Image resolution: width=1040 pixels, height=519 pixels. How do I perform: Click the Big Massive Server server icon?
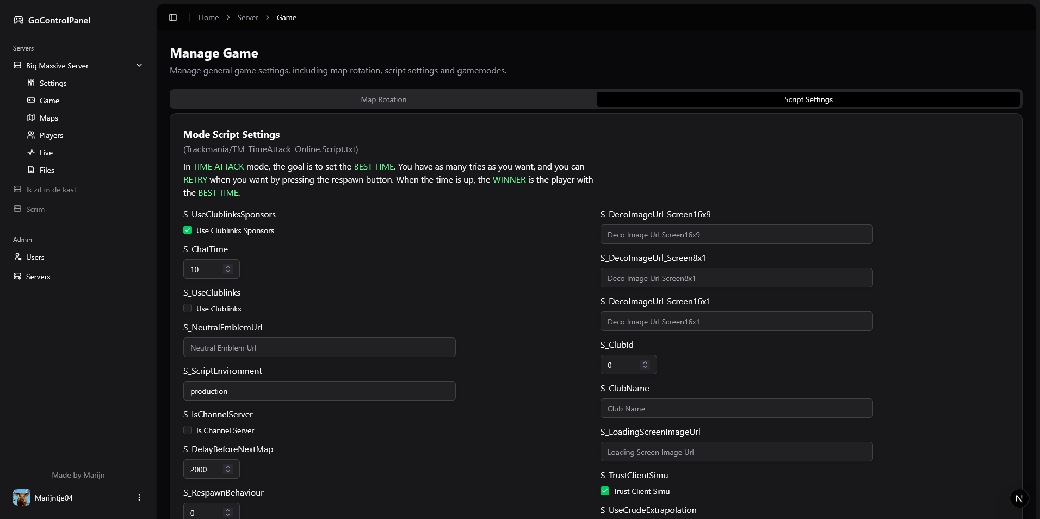tap(17, 65)
